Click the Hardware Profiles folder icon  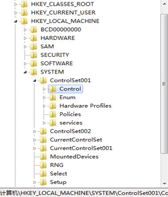[52, 106]
